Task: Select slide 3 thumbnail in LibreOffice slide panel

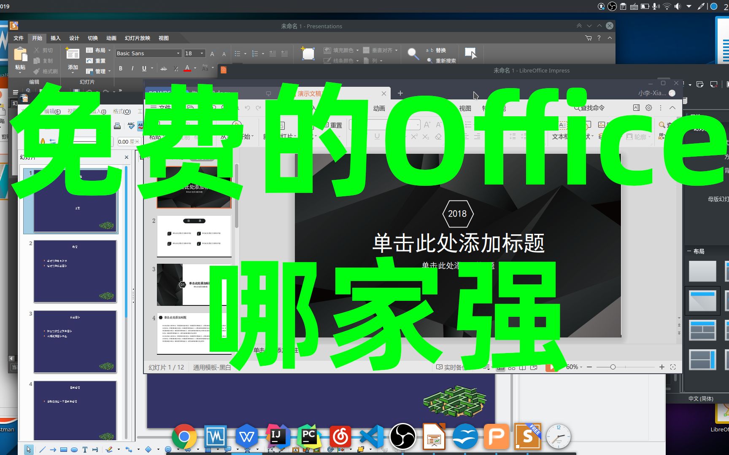Action: (75, 342)
